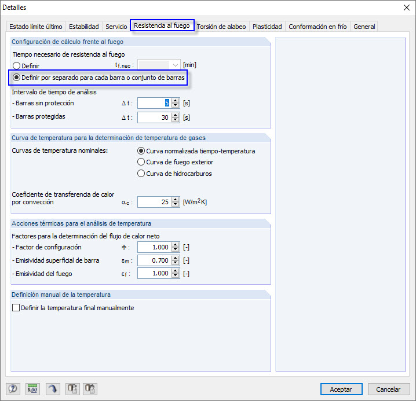
Task: Open the Conformación en frío tab
Action: (x=318, y=27)
